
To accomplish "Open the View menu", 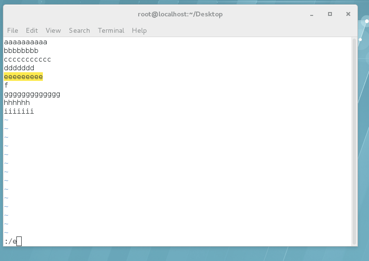I will tap(53, 31).
